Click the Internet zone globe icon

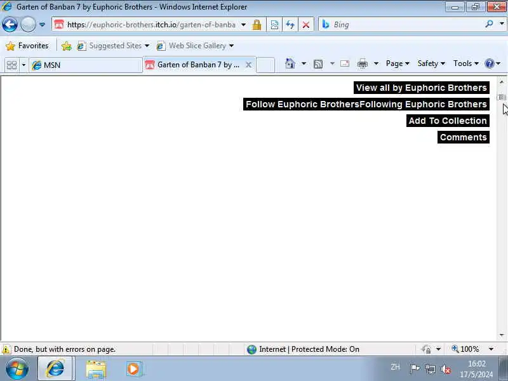point(251,349)
